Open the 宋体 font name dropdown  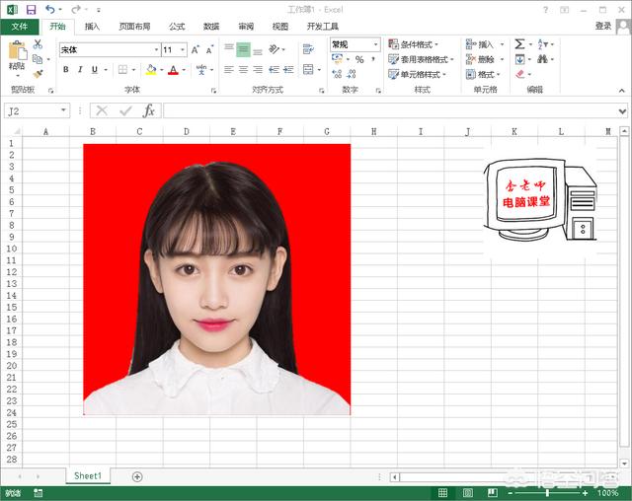pos(156,49)
